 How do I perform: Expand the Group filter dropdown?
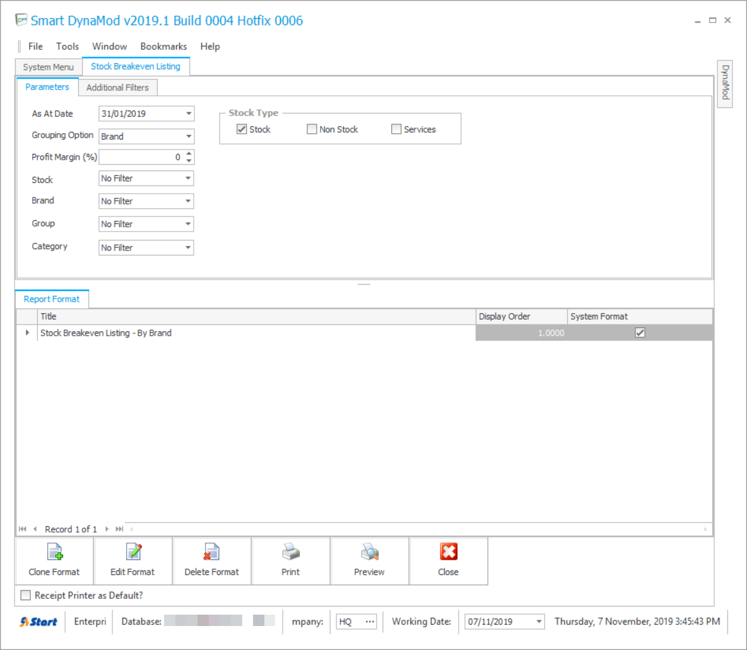click(x=188, y=224)
